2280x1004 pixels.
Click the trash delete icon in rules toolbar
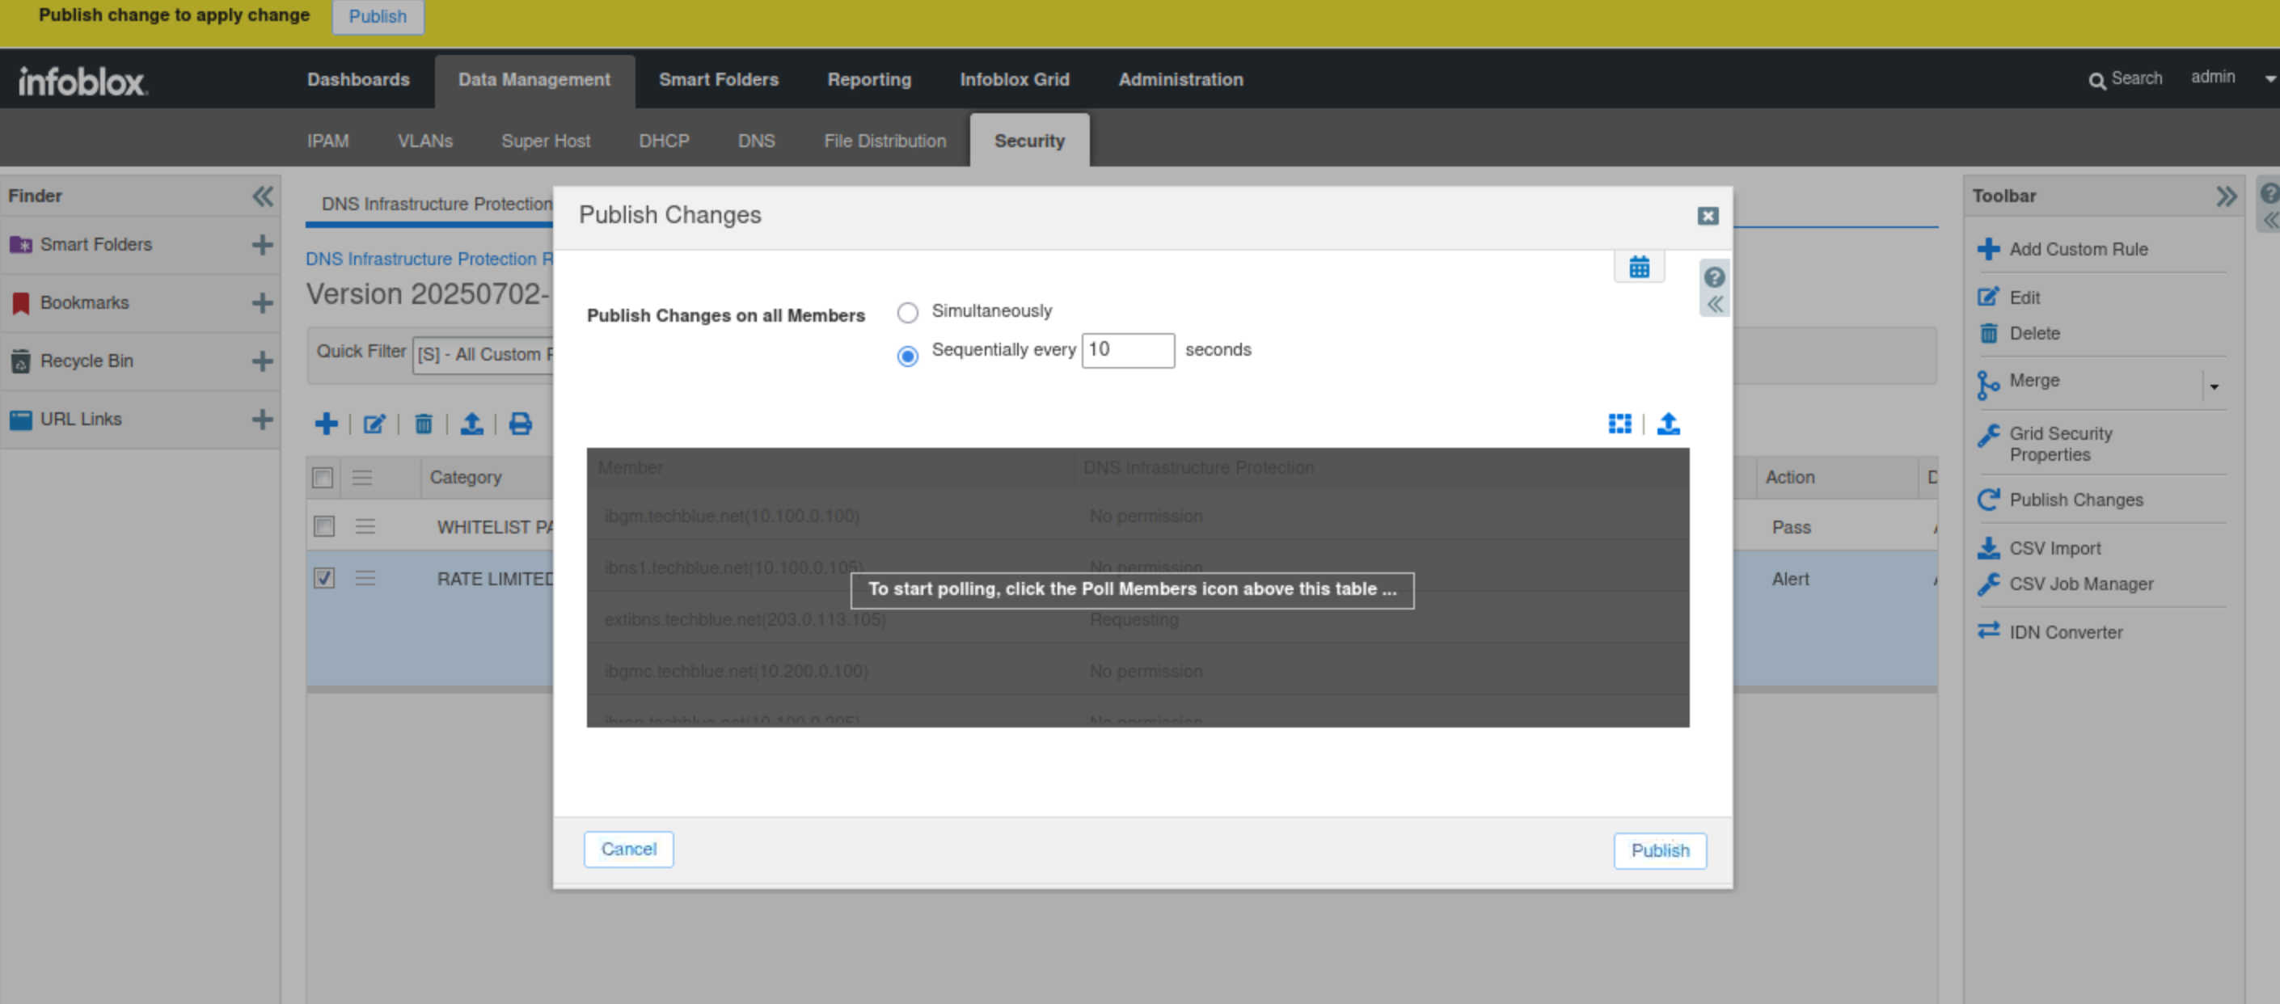pyautogui.click(x=424, y=424)
